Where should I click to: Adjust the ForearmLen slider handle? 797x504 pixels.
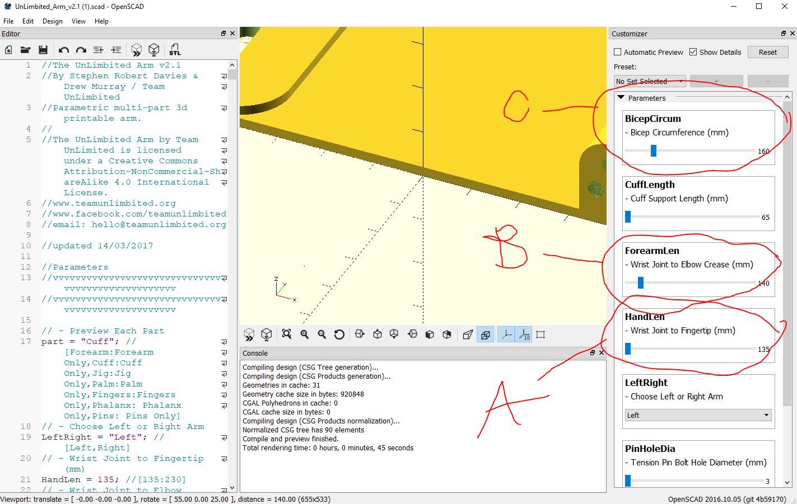pyautogui.click(x=641, y=282)
